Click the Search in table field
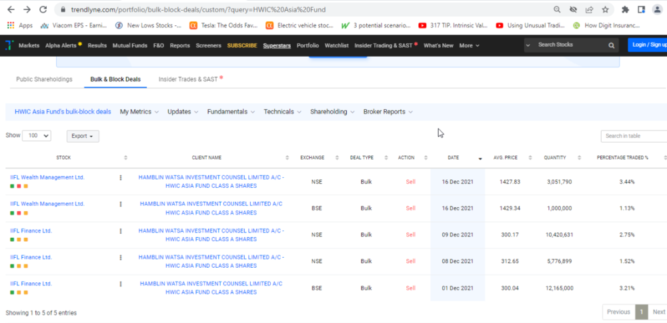The height and width of the screenshot is (323, 667). [634, 136]
